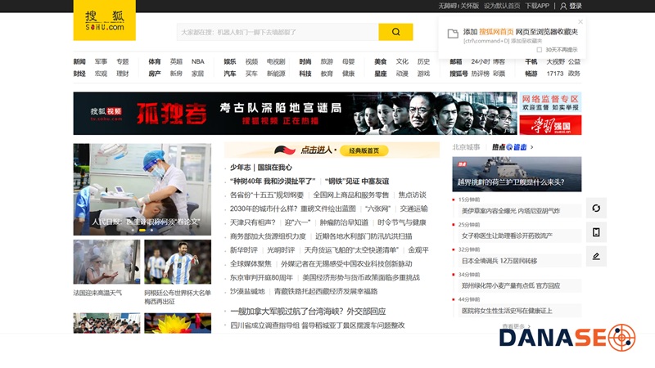Open 新华时评 link
655x368 pixels.
coord(244,250)
